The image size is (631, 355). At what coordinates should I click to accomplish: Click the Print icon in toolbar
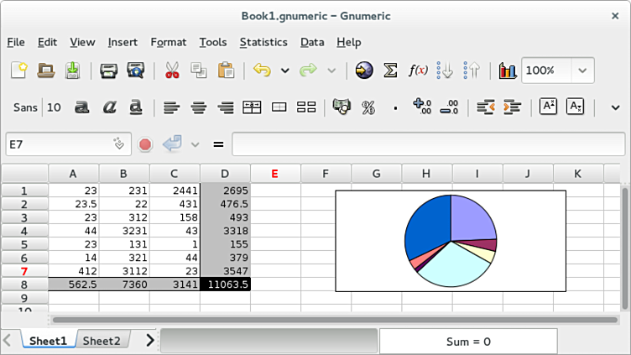tap(108, 70)
